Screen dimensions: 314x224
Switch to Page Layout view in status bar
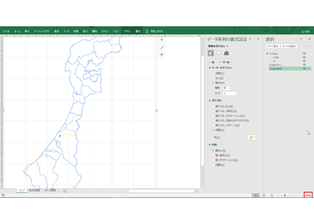coord(264,195)
